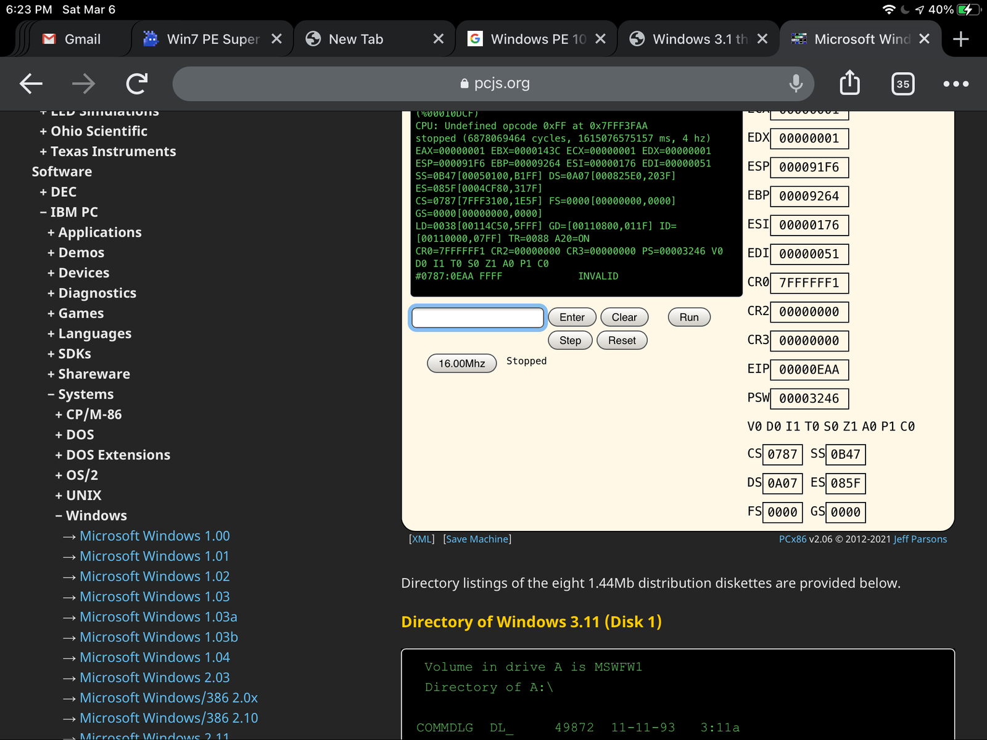This screenshot has height=740, width=987.
Task: Toggle the 16.00Mhz speed button
Action: click(461, 364)
